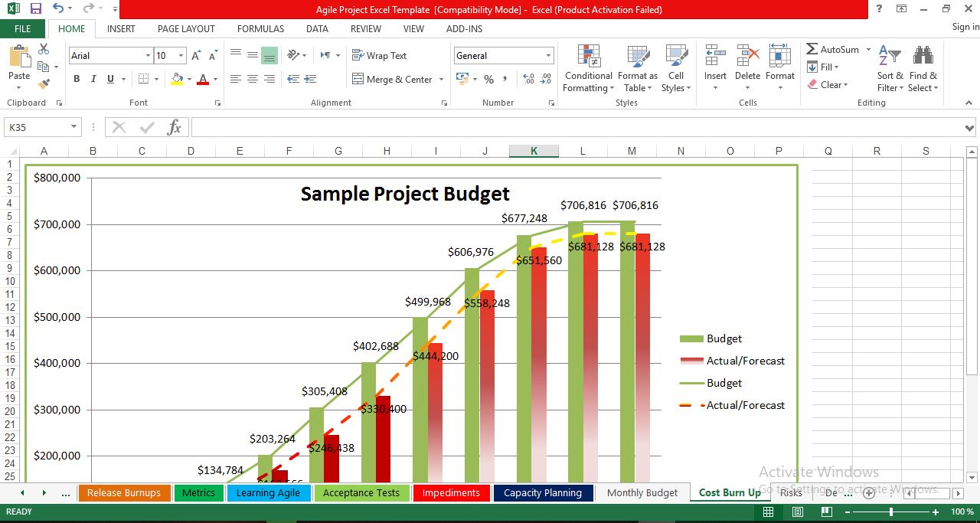Toggle italic formatting
980x523 pixels.
pyautogui.click(x=93, y=79)
